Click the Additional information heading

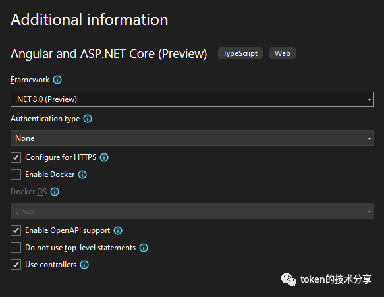tap(90, 20)
